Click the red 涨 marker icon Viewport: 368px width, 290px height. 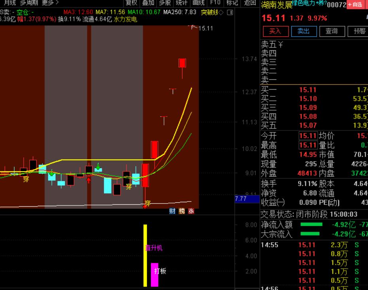click(191, 211)
